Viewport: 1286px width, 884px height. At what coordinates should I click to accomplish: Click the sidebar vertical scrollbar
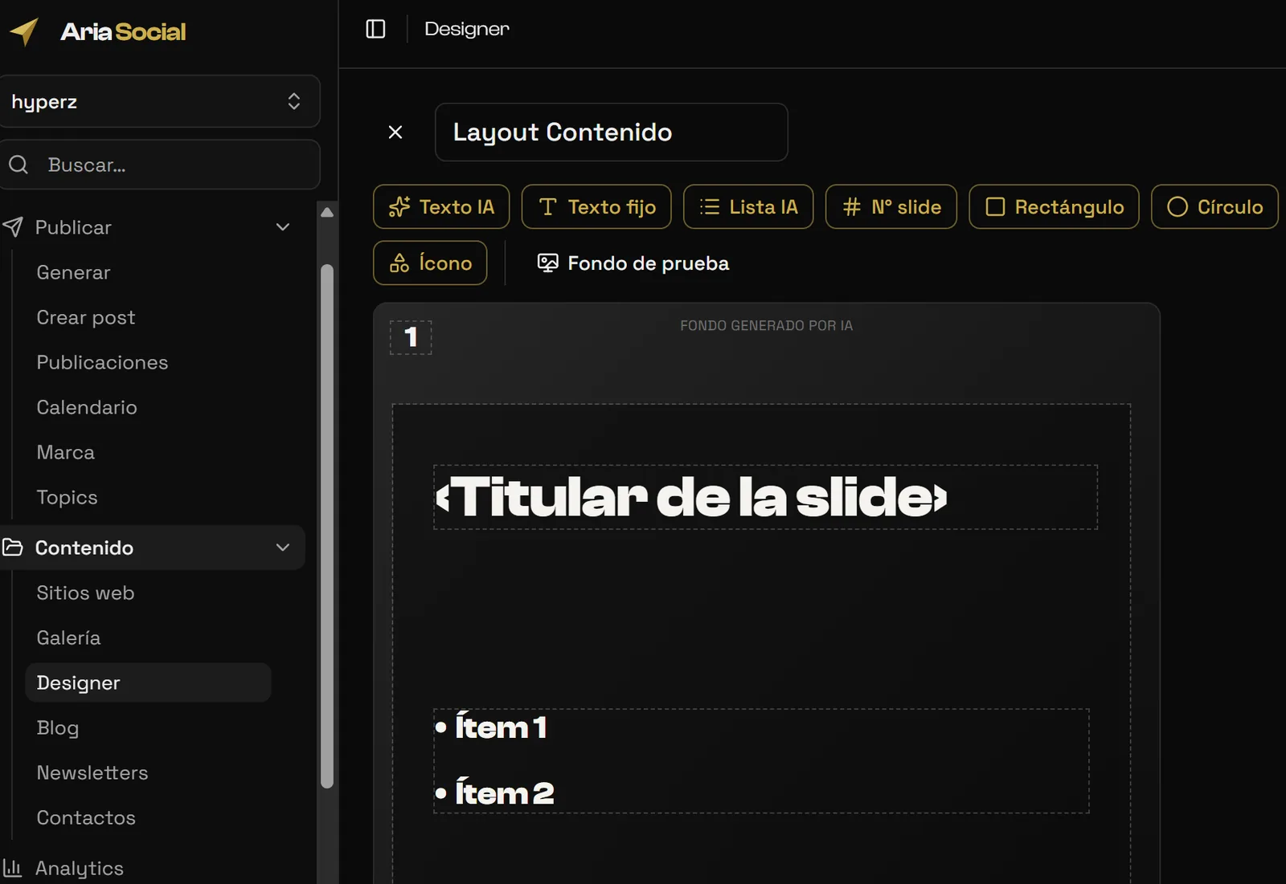pyautogui.click(x=327, y=526)
